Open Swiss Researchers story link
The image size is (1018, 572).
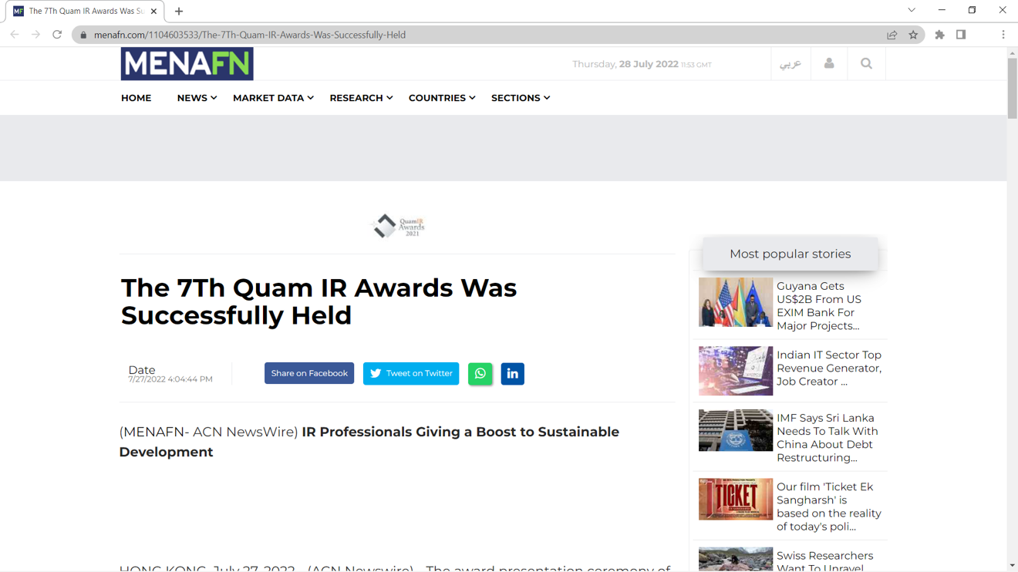point(824,560)
